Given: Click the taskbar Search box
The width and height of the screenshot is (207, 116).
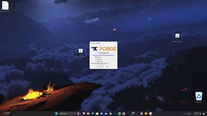Looking at the screenshot, I should coord(70,113).
